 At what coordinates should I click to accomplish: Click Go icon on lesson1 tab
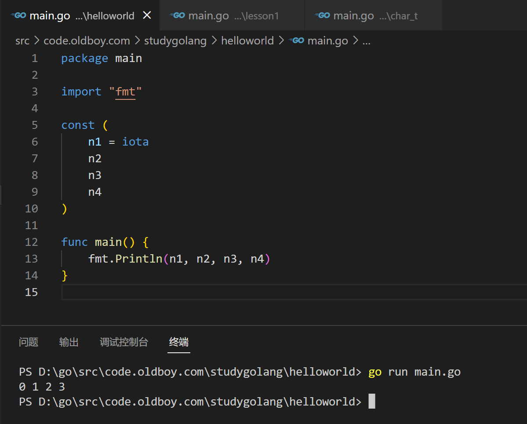coord(177,15)
